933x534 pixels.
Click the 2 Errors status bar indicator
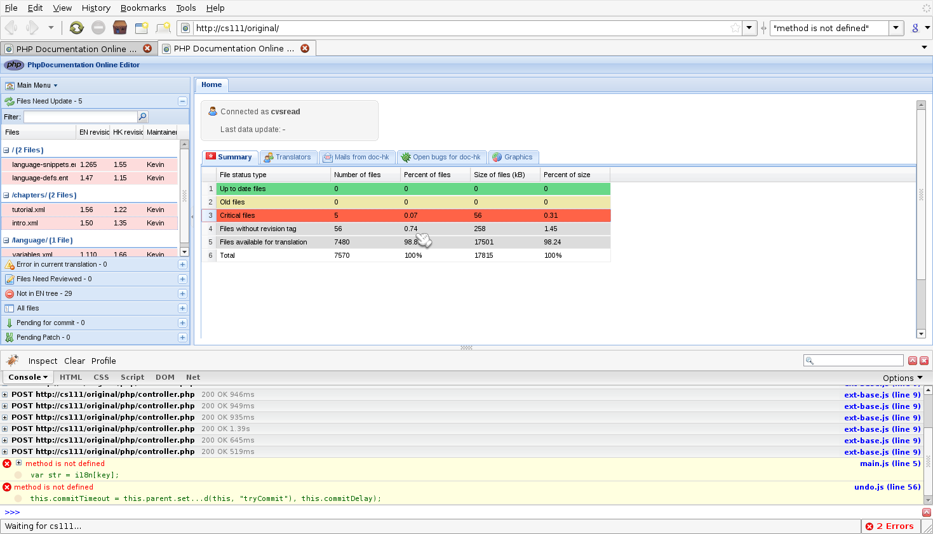coord(890,526)
